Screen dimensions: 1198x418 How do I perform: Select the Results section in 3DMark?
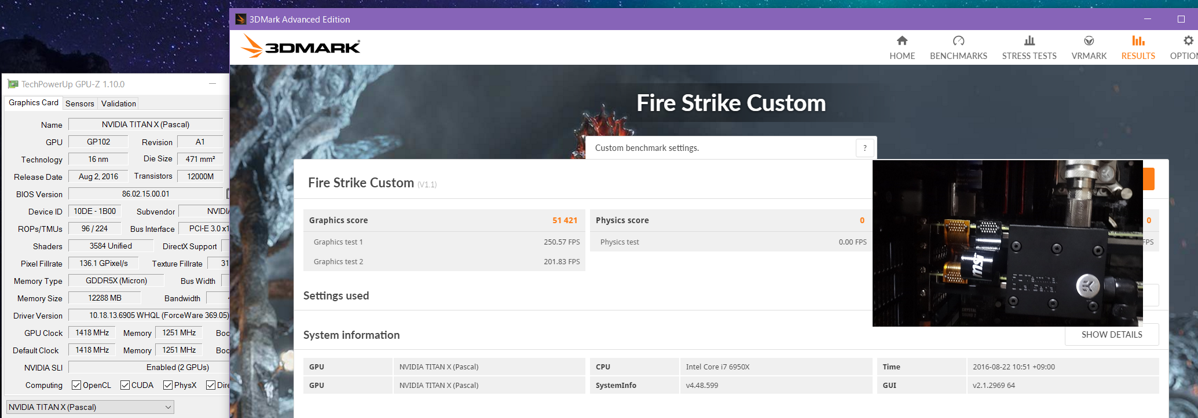[x=1138, y=47]
